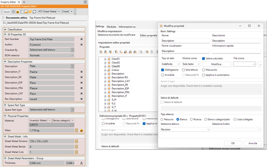The height and width of the screenshot is (167, 268).
Task: Click the Nome visualizzato input field
Action: 185,51
